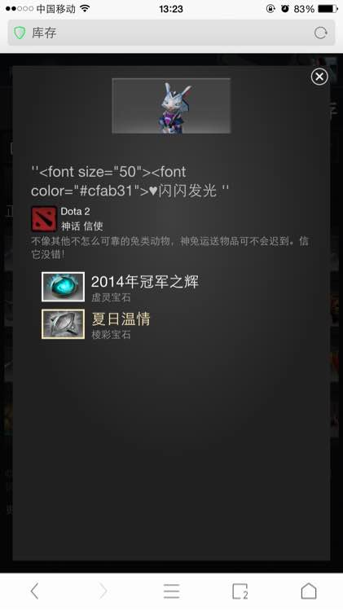Tap the 神话 信使 rarity label
Viewport: 343px width, 611px height.
[81, 226]
